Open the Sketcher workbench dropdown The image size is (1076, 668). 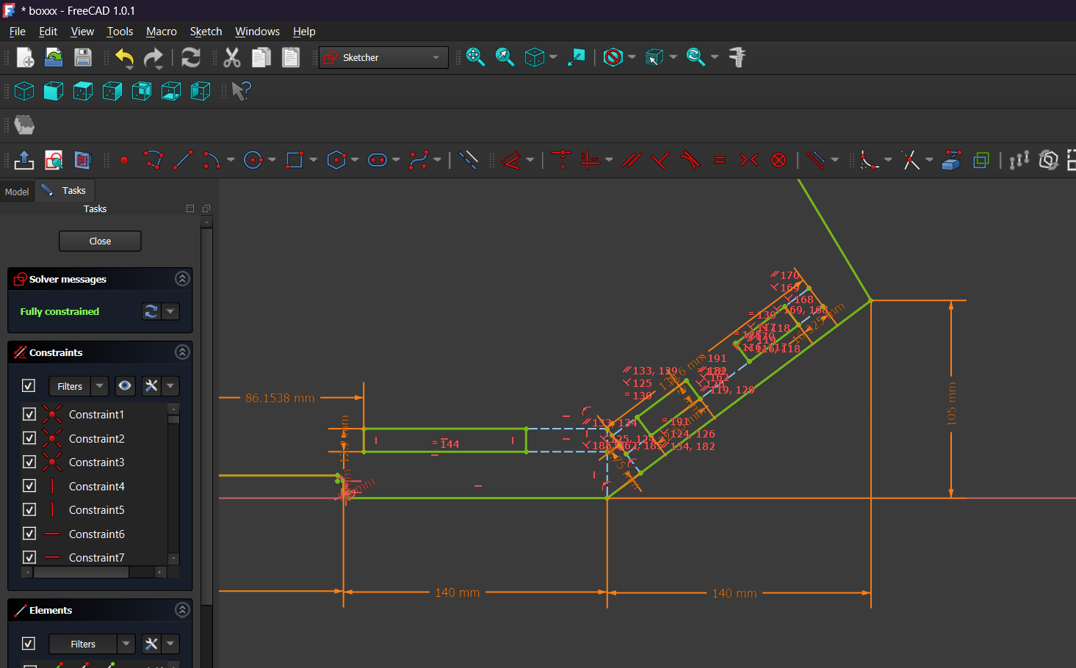[383, 57]
